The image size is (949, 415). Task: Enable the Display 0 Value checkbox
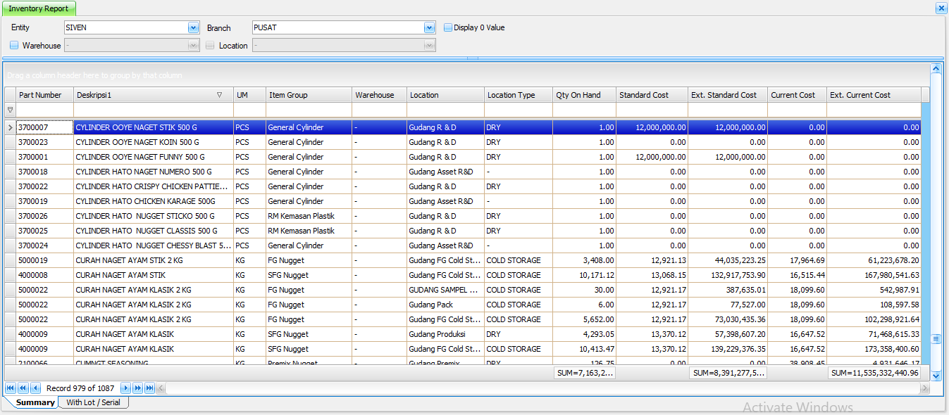(x=447, y=27)
